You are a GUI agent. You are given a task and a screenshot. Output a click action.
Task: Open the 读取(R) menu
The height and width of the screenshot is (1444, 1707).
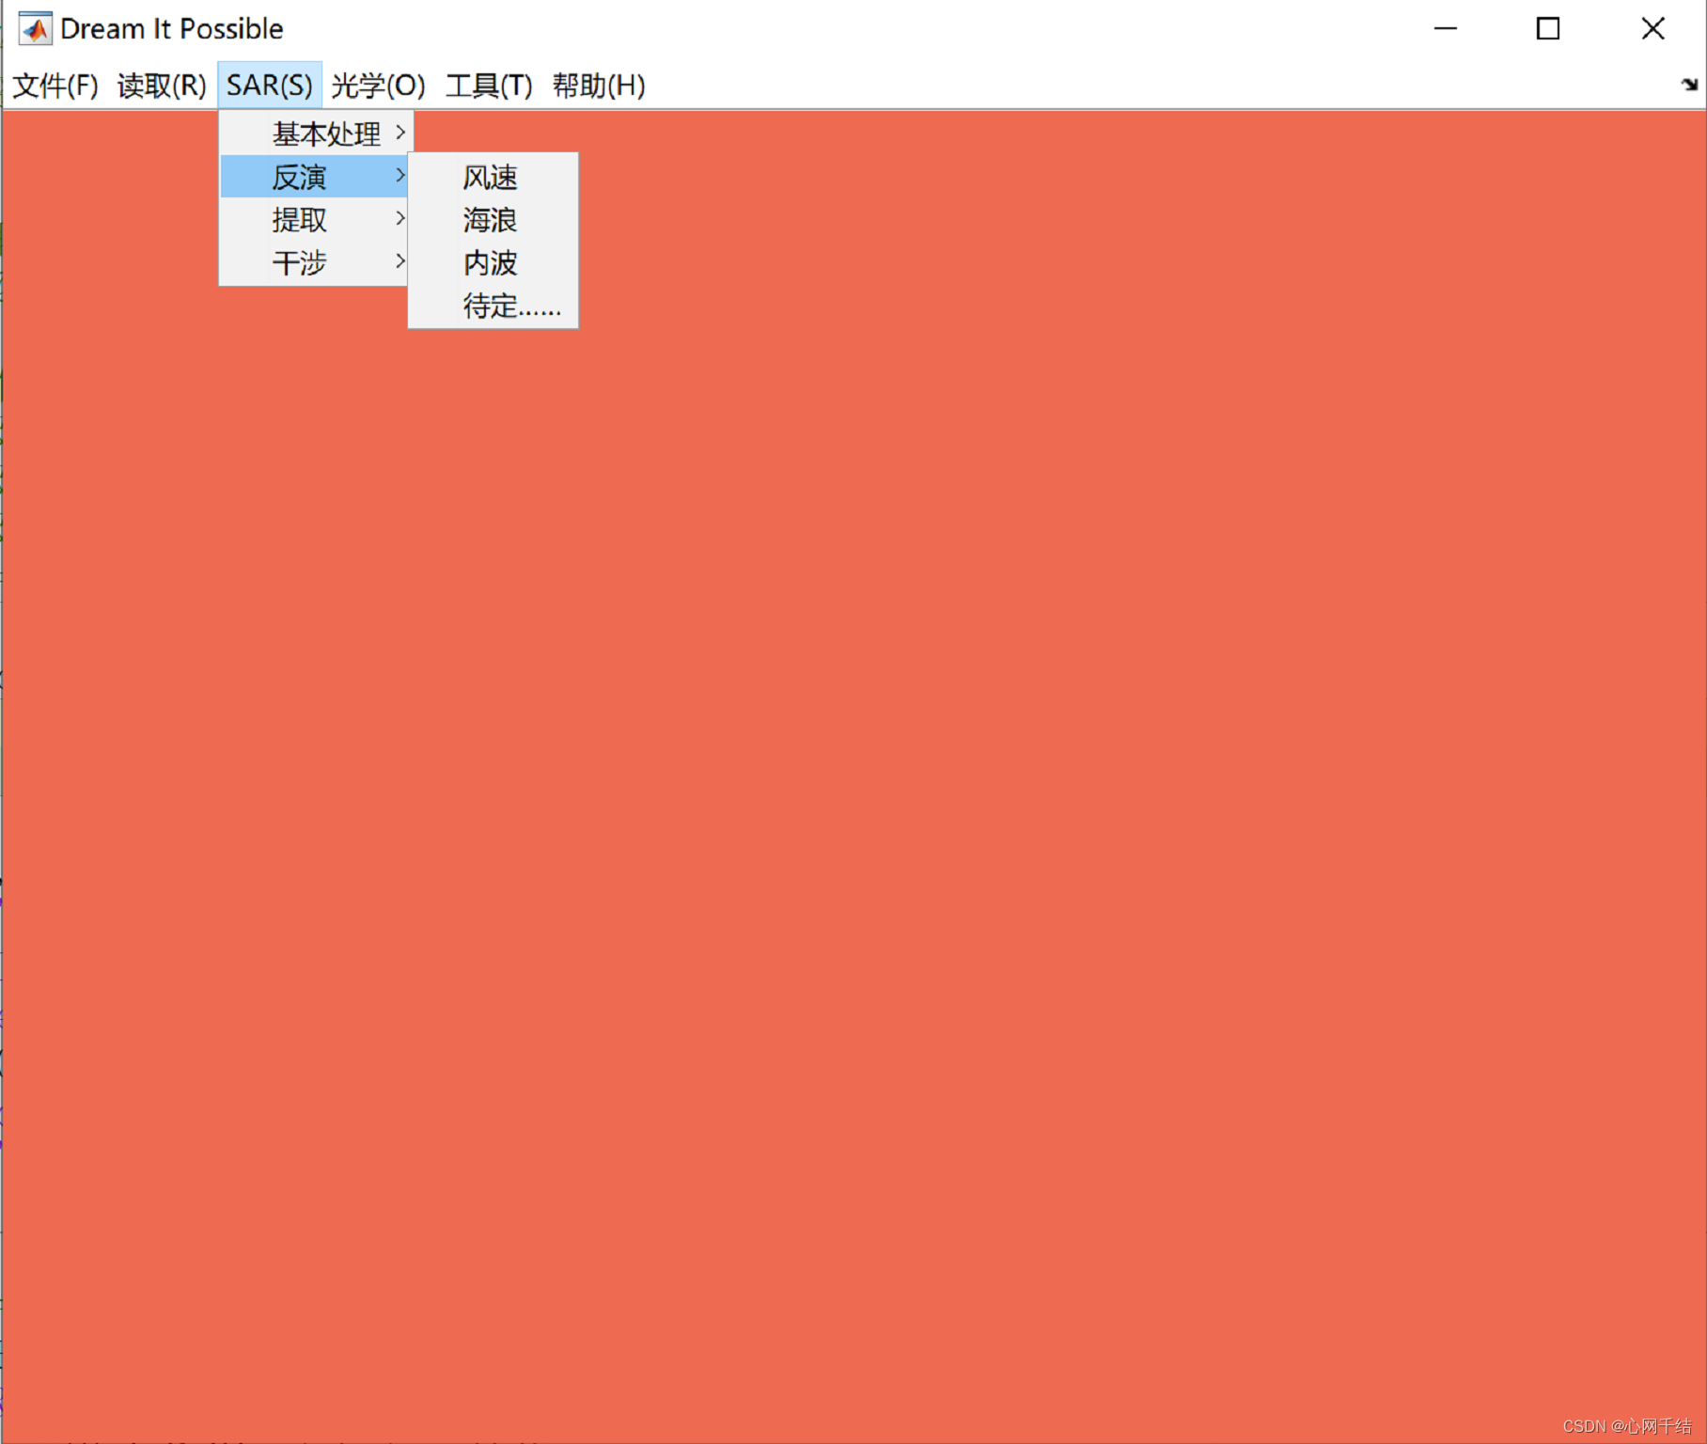(162, 86)
